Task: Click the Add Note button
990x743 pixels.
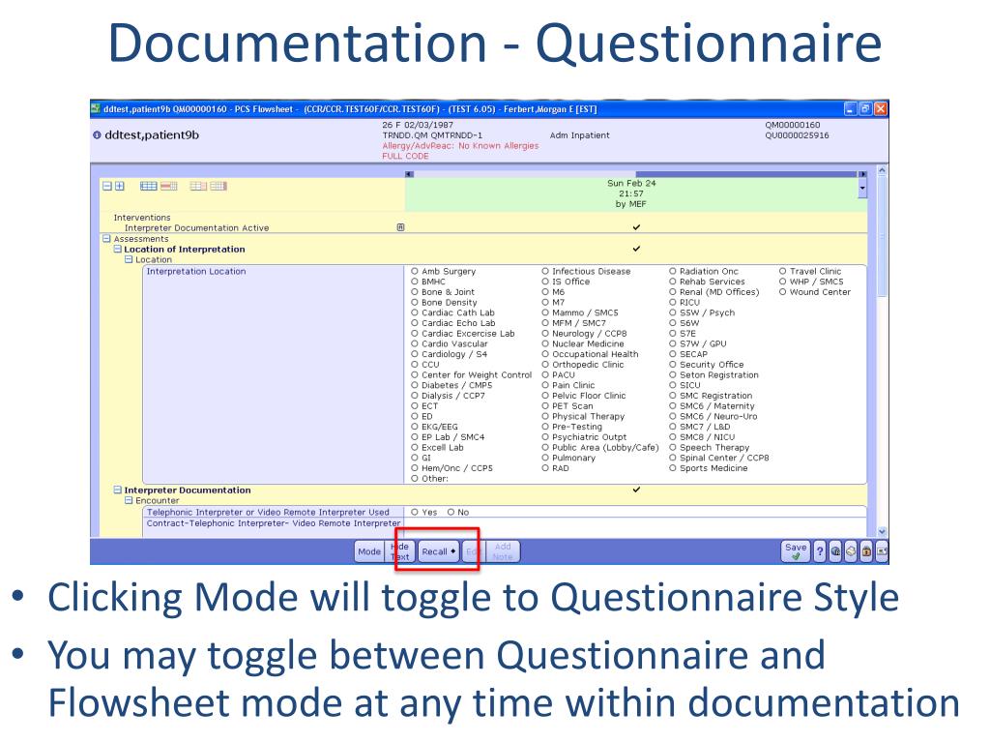Action: pyautogui.click(x=503, y=551)
